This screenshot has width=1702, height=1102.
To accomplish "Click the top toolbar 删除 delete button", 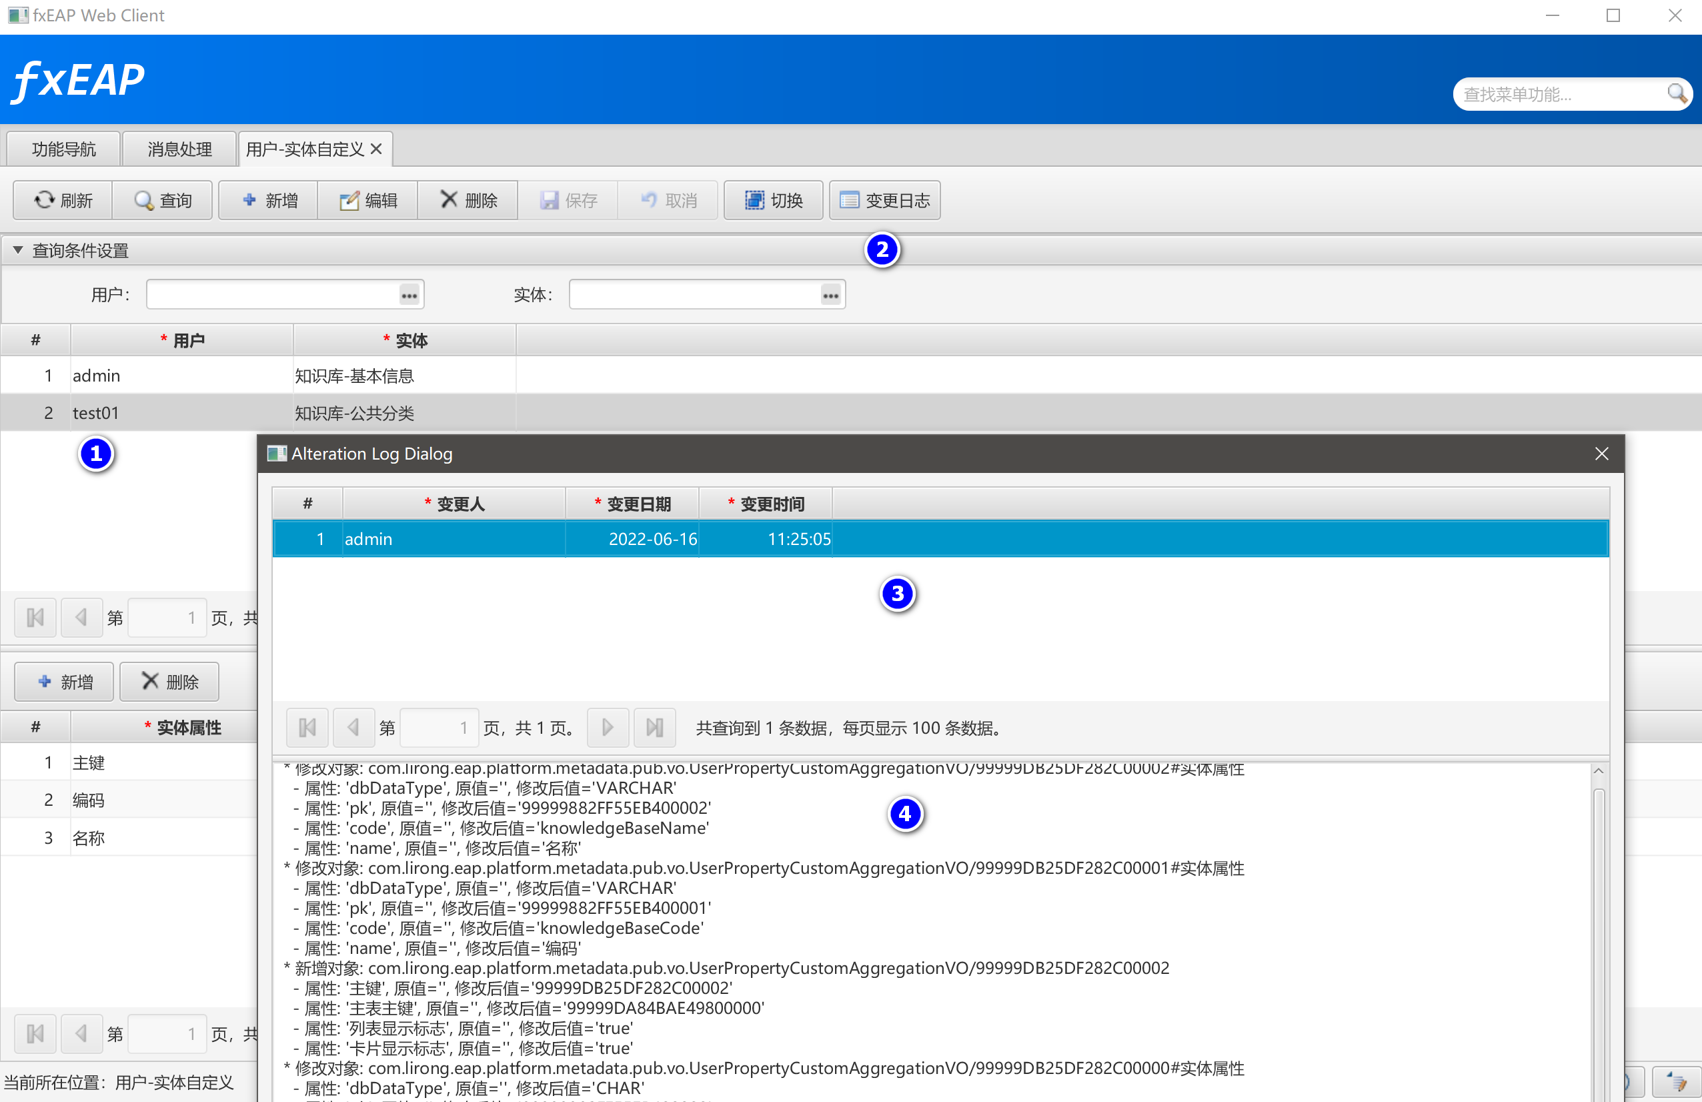I will 468,200.
